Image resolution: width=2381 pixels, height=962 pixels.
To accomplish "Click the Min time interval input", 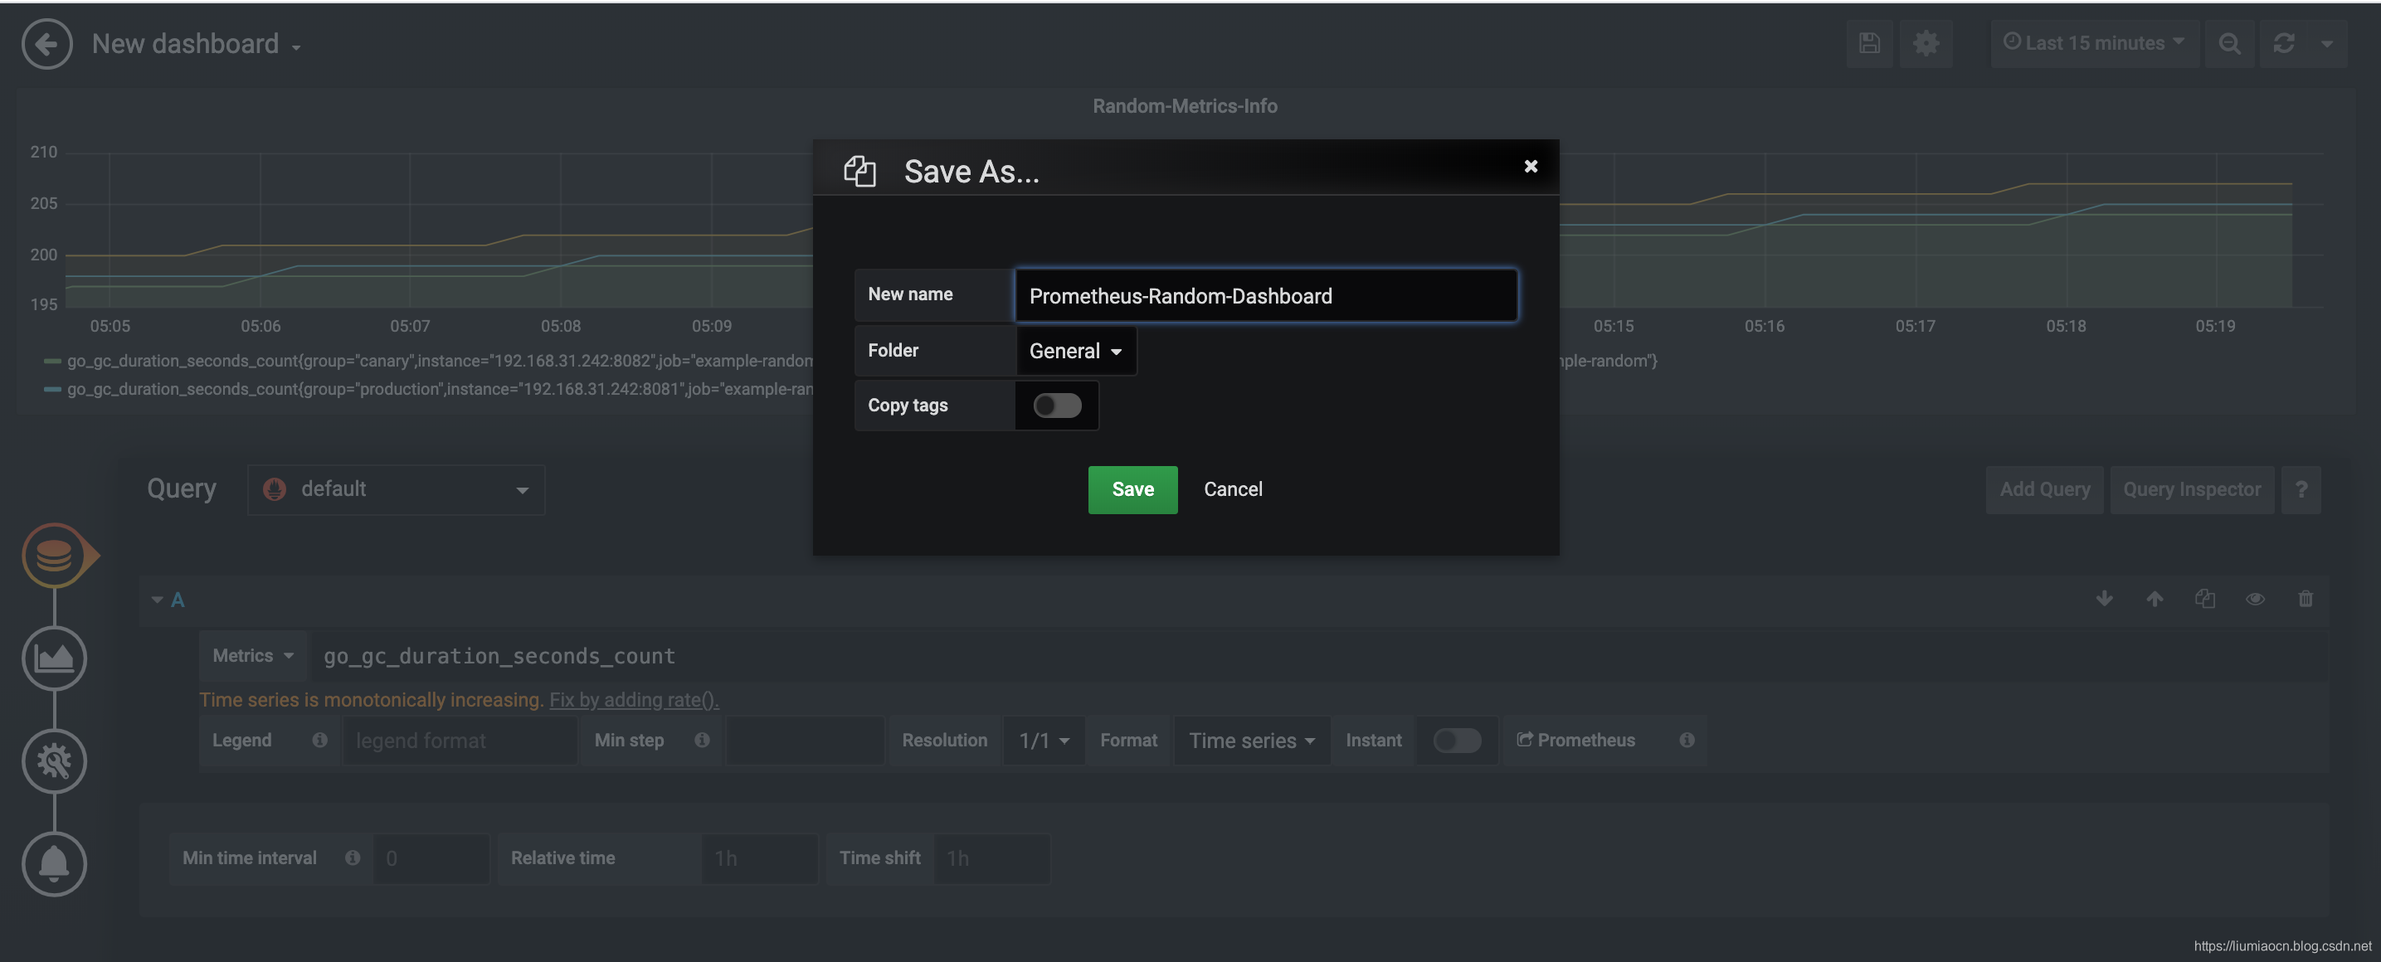I will (x=431, y=858).
